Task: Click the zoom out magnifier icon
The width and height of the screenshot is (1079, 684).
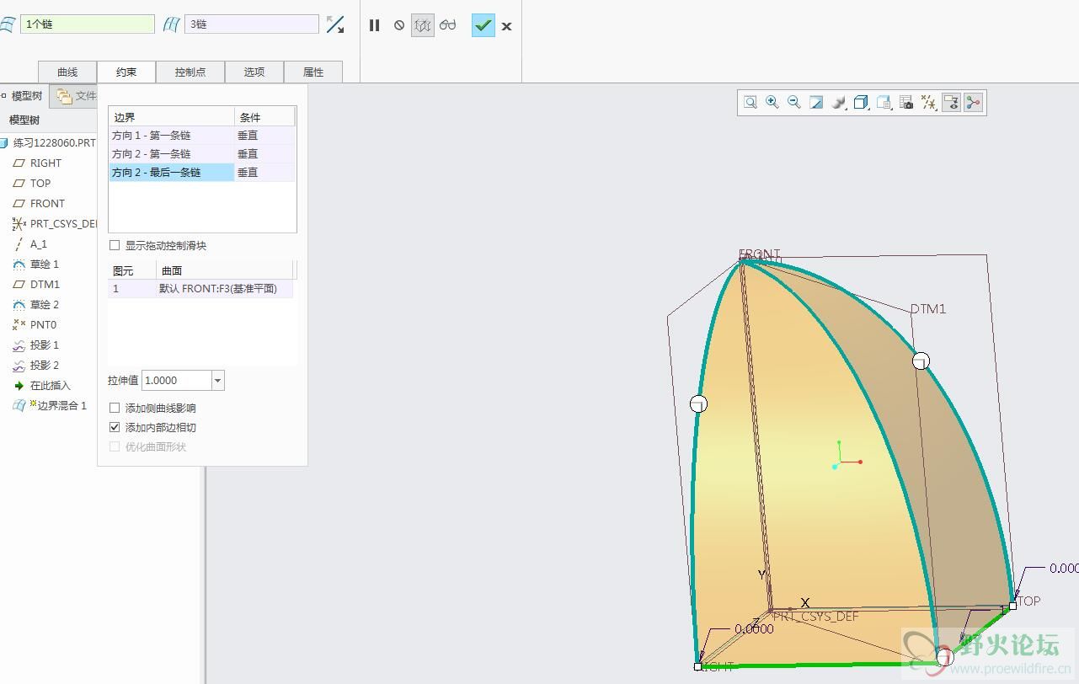Action: pos(794,103)
